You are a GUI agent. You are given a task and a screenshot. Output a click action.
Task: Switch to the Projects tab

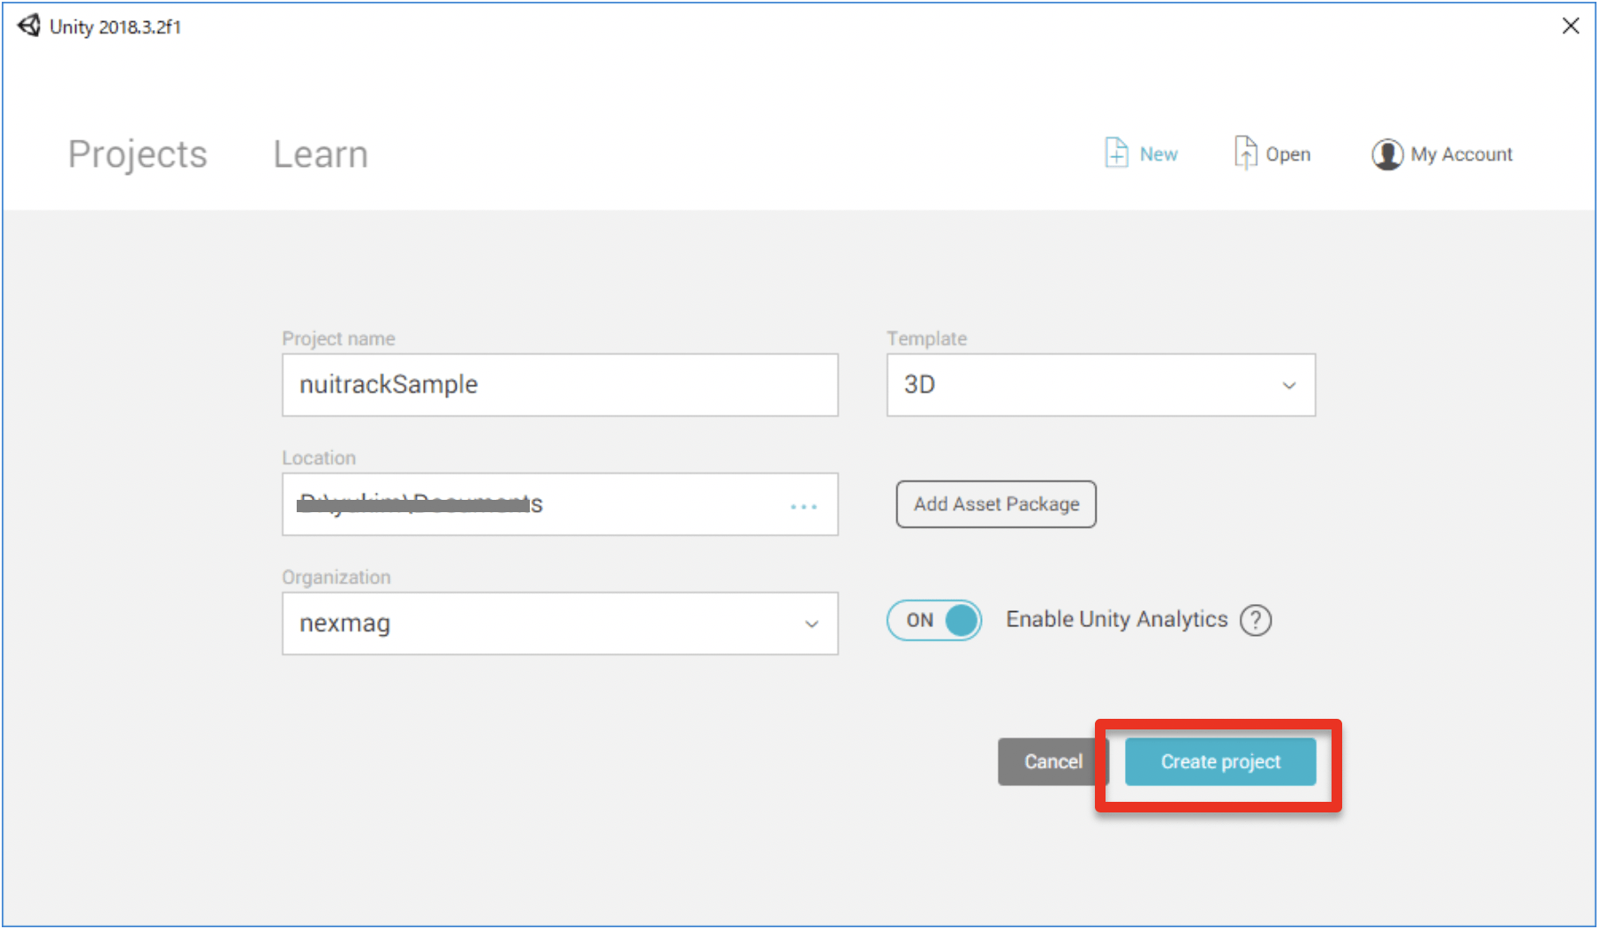138,155
